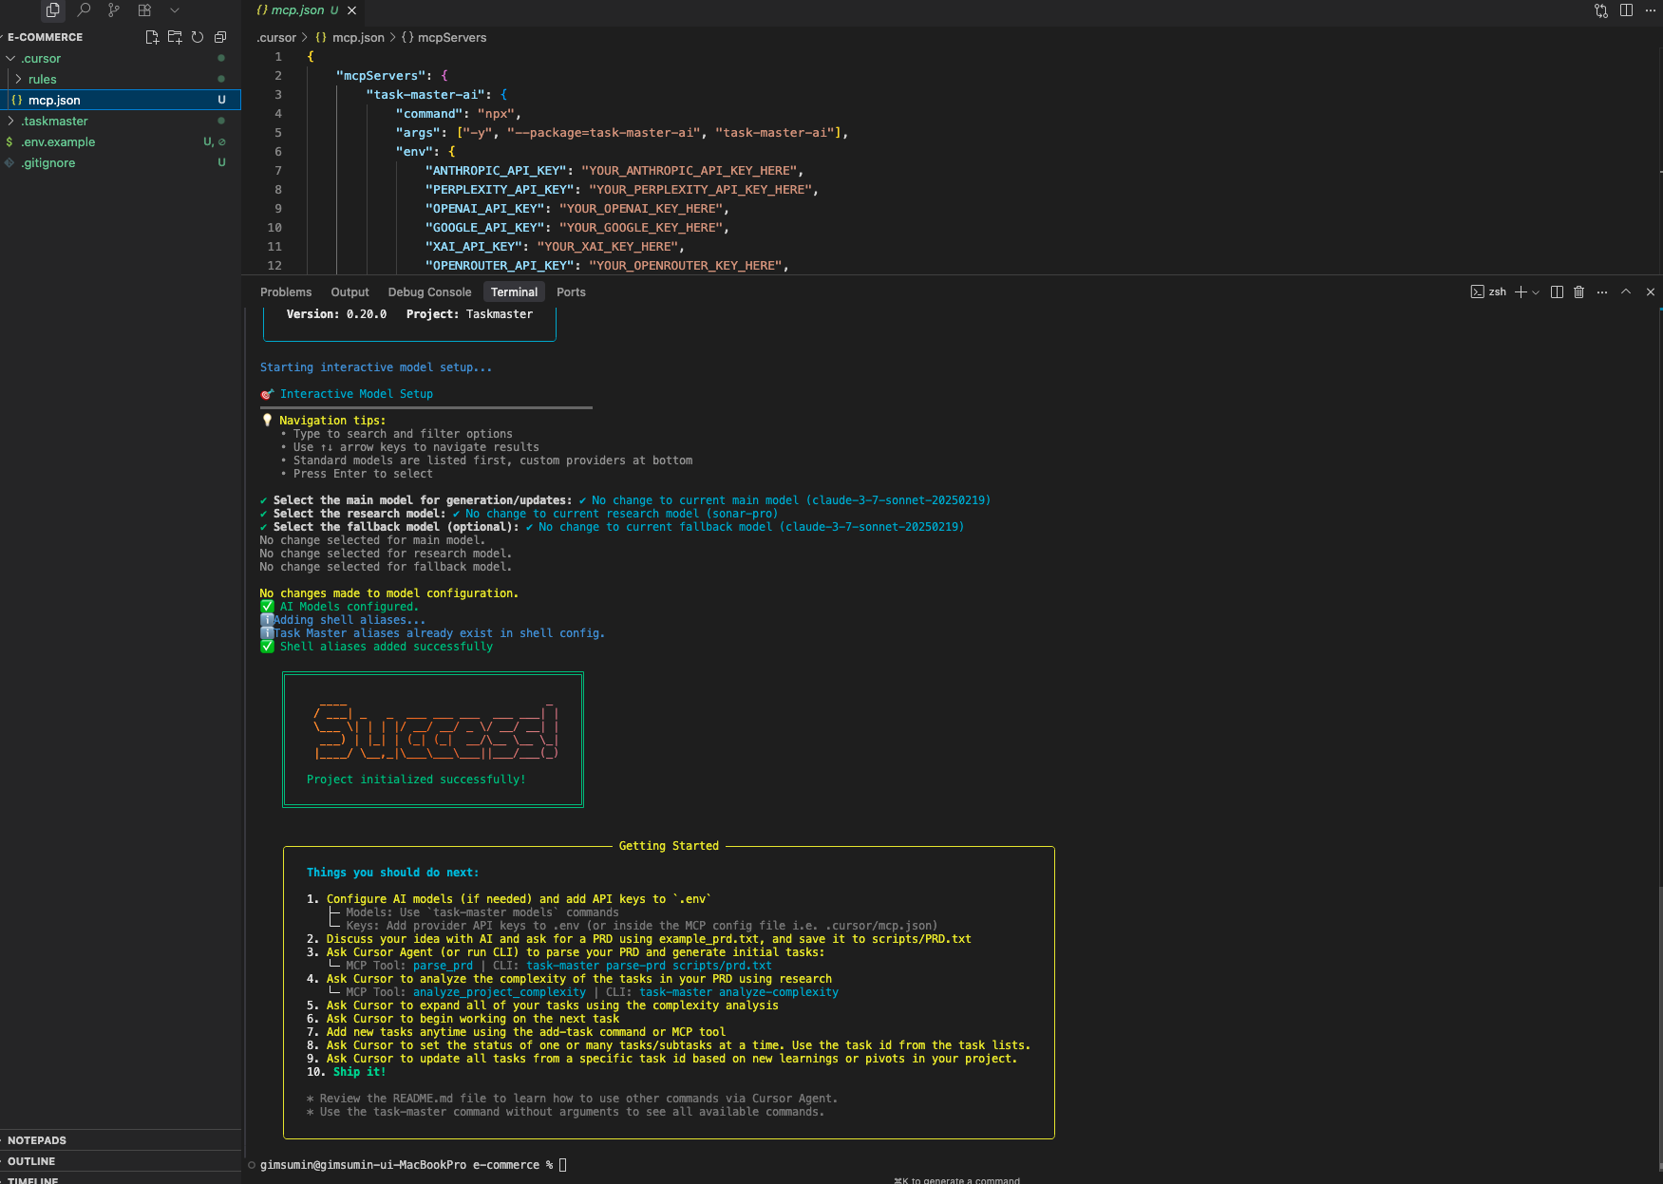
Task: Open a new terminal
Action: (1519, 291)
